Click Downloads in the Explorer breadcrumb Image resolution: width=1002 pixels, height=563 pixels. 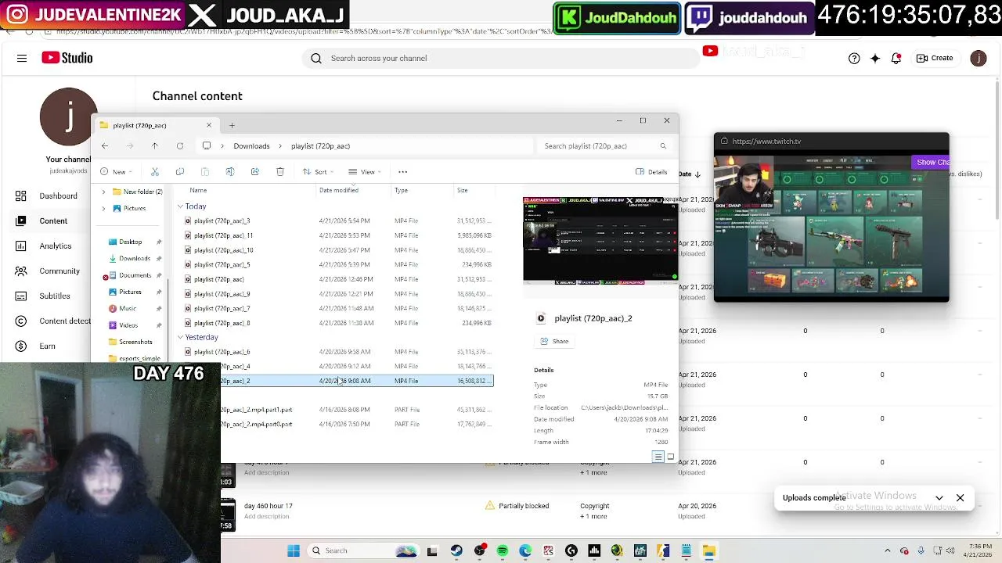tap(251, 145)
